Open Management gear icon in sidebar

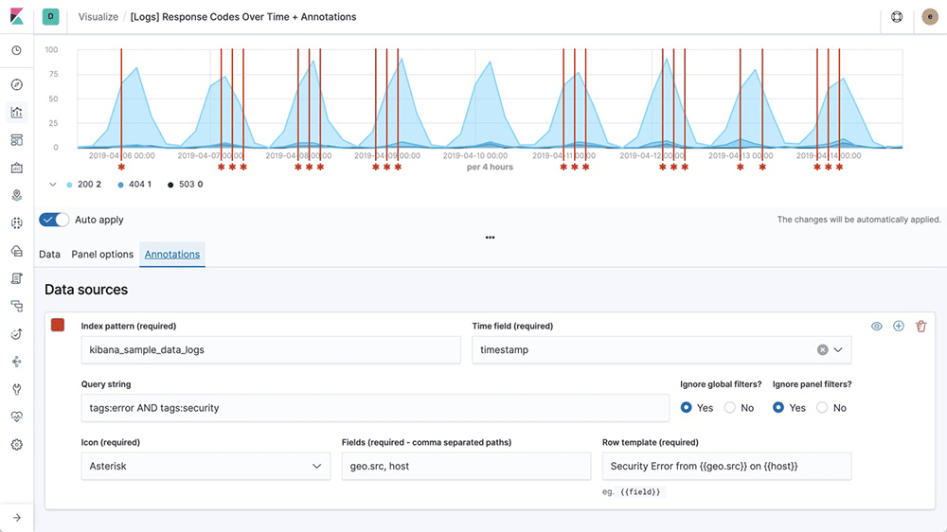[16, 445]
